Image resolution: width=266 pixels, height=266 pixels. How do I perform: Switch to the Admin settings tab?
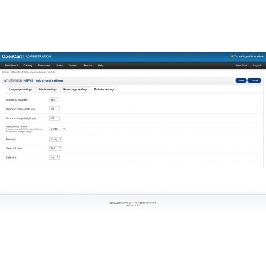point(47,89)
